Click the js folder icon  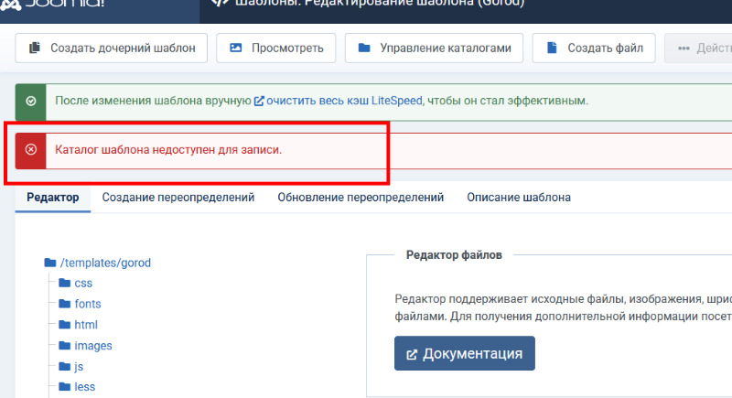coord(65,367)
